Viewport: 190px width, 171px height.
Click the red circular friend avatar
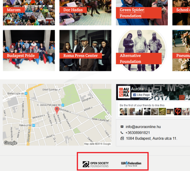coord(178,111)
